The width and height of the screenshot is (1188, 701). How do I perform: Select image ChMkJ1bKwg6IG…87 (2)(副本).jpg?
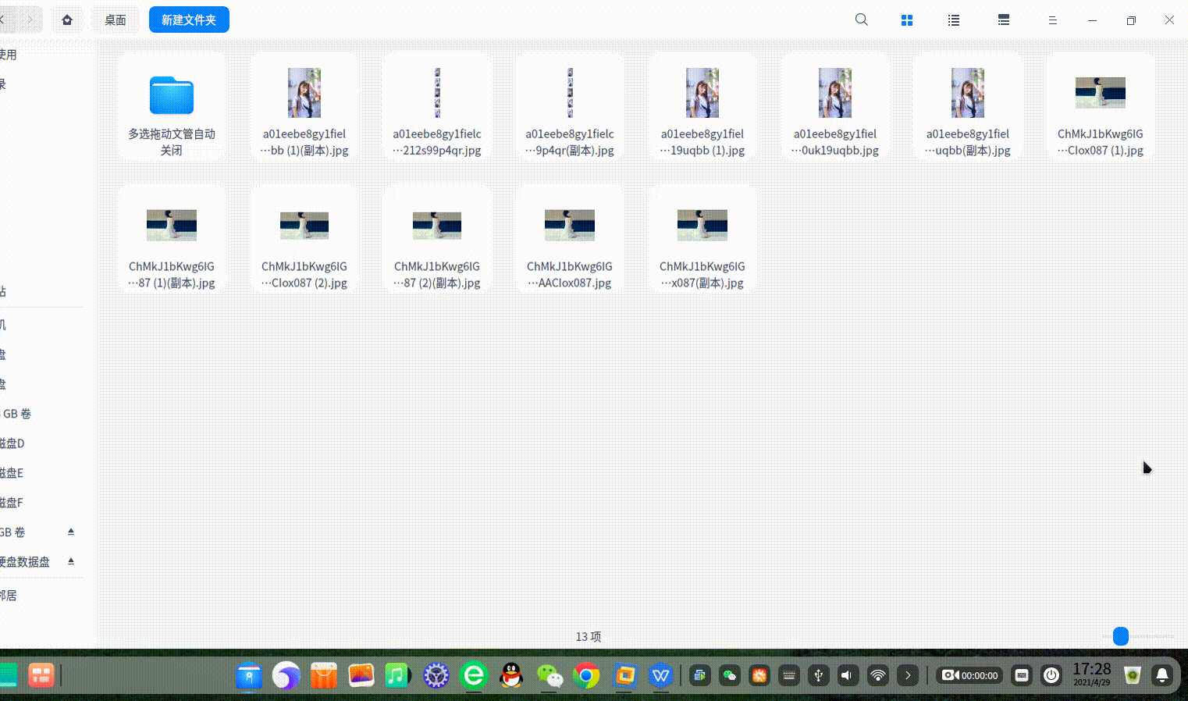point(437,240)
